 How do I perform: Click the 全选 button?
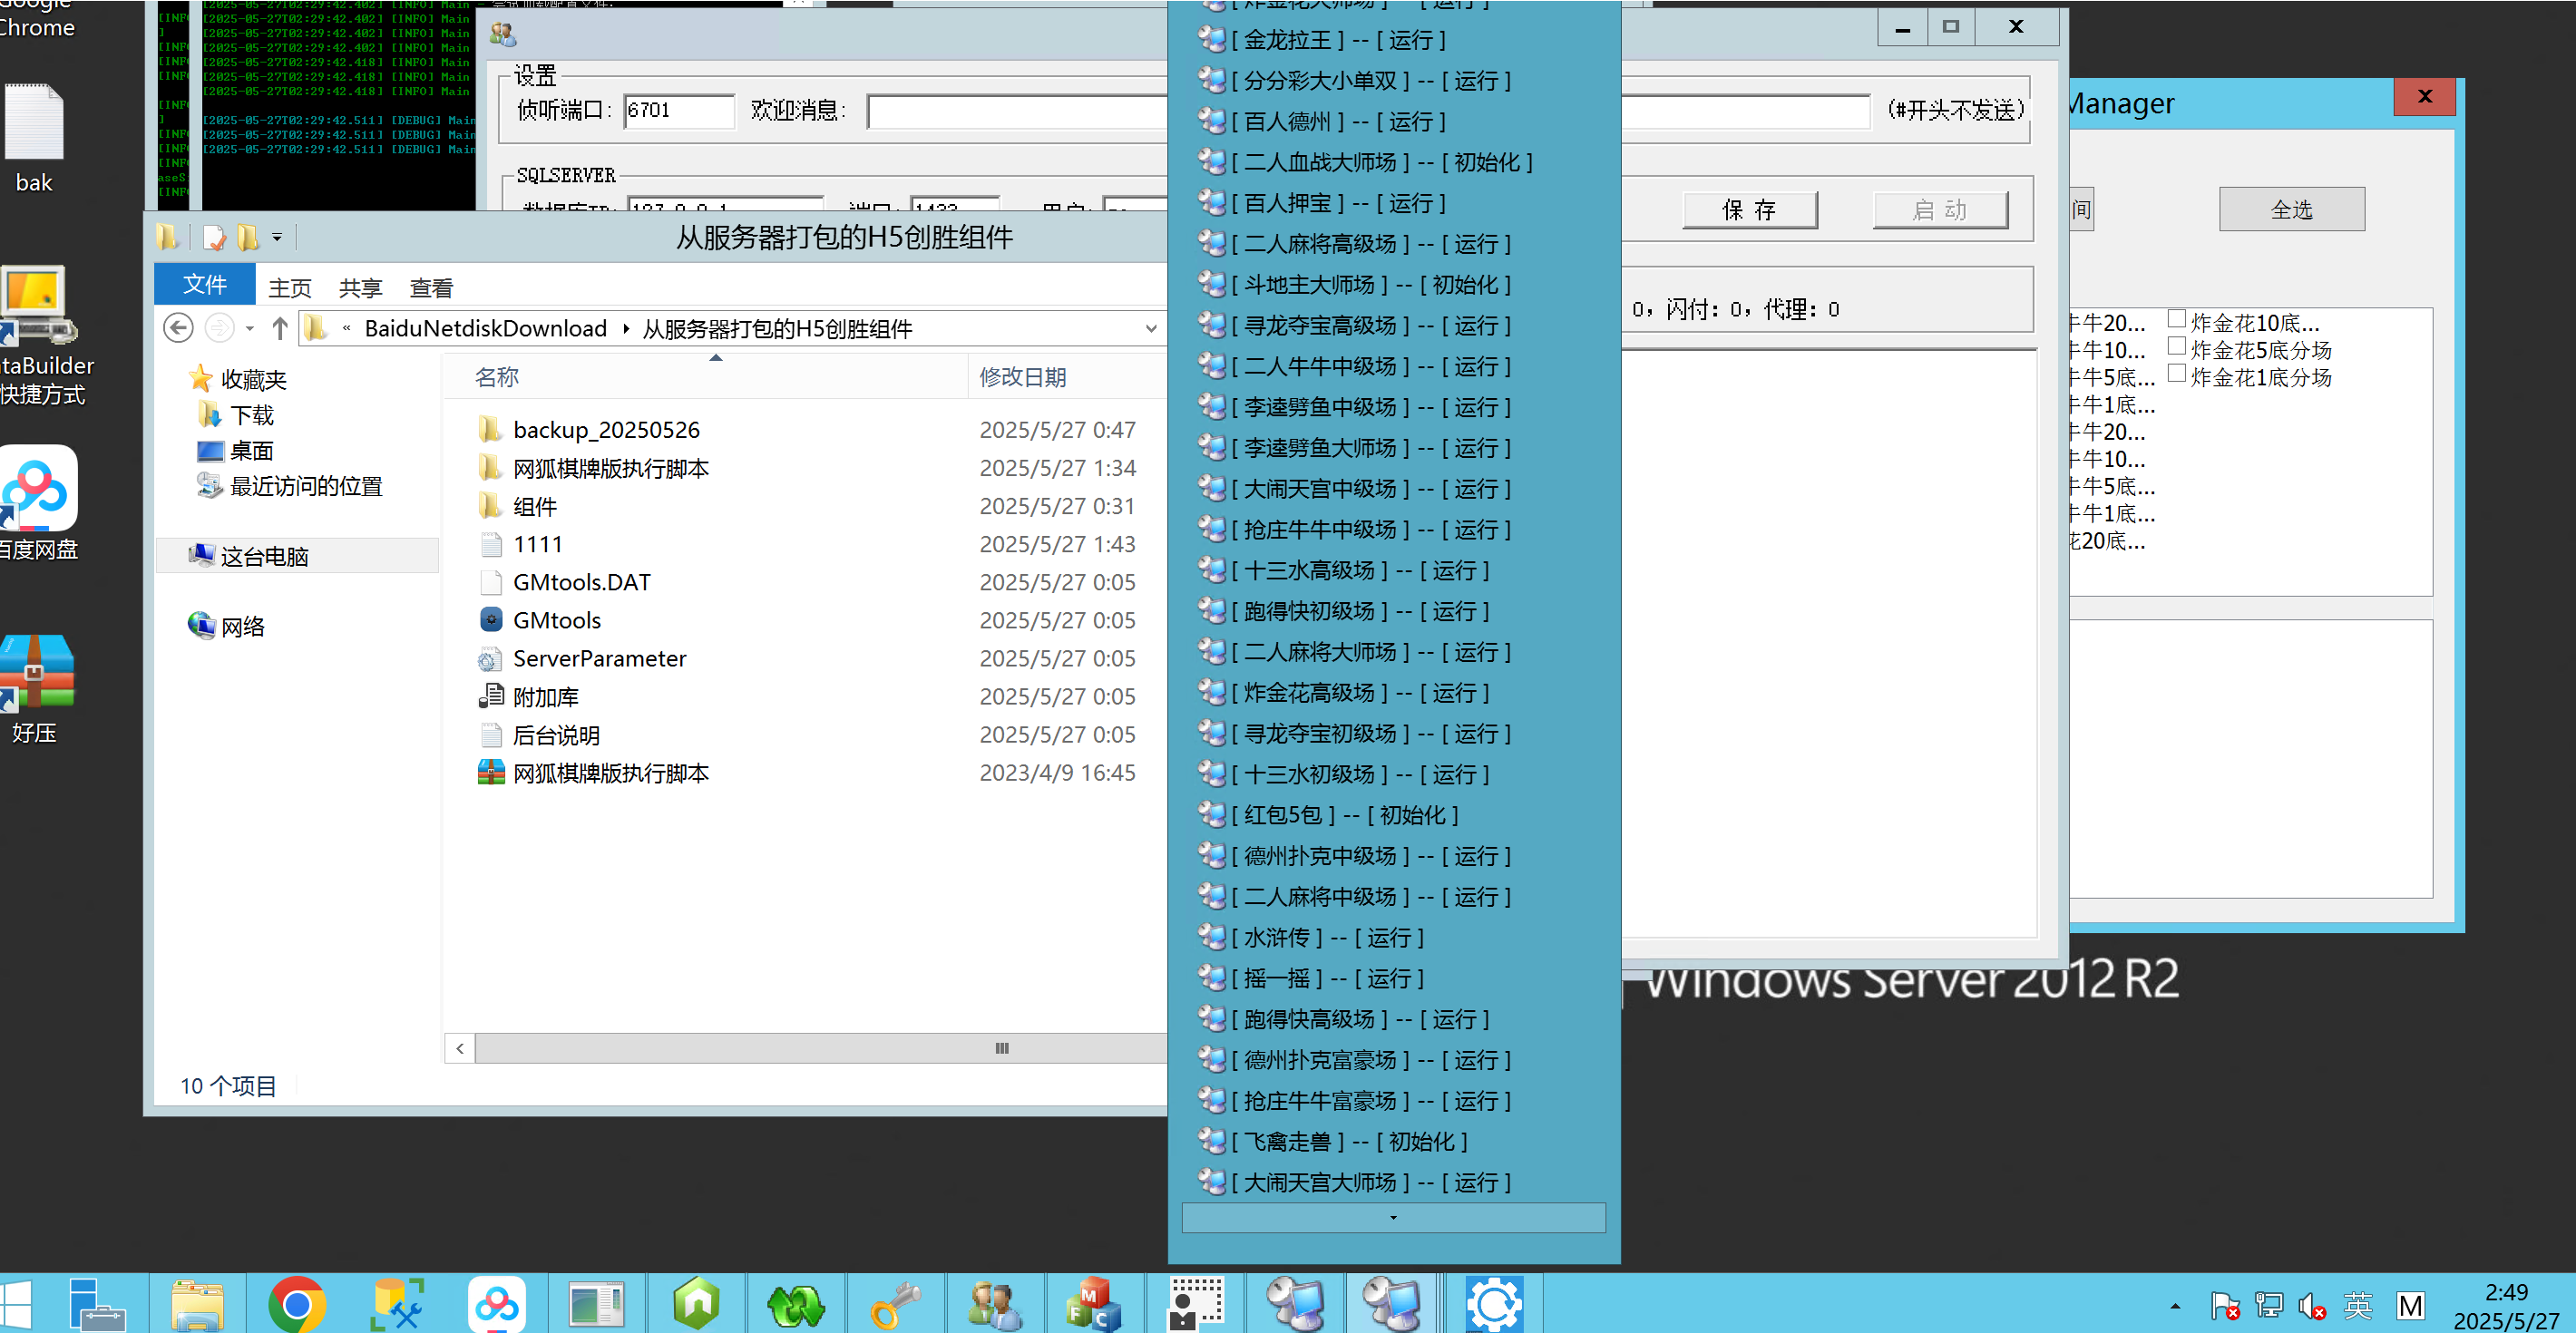coord(2290,210)
